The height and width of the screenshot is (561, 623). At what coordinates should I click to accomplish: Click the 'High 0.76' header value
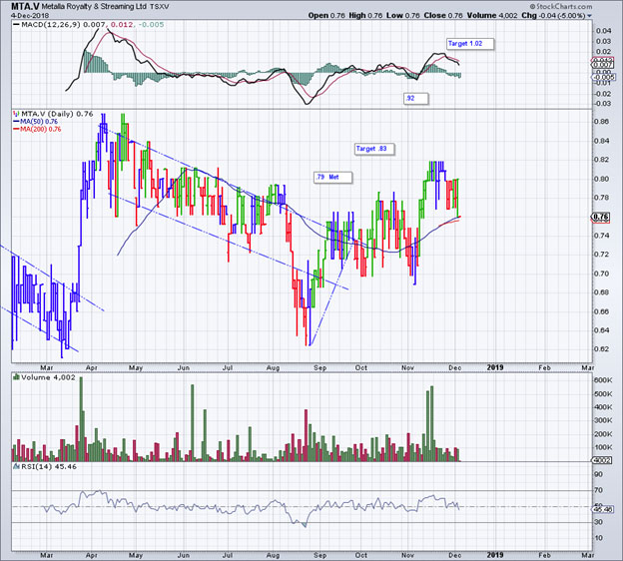click(365, 16)
